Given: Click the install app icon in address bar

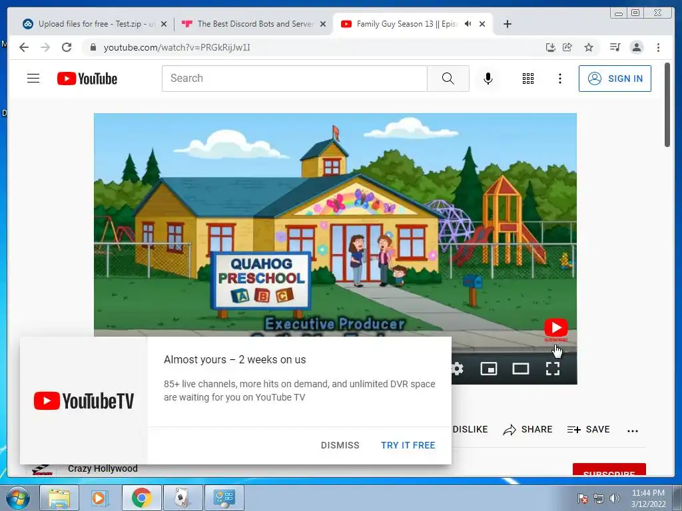Looking at the screenshot, I should (551, 47).
